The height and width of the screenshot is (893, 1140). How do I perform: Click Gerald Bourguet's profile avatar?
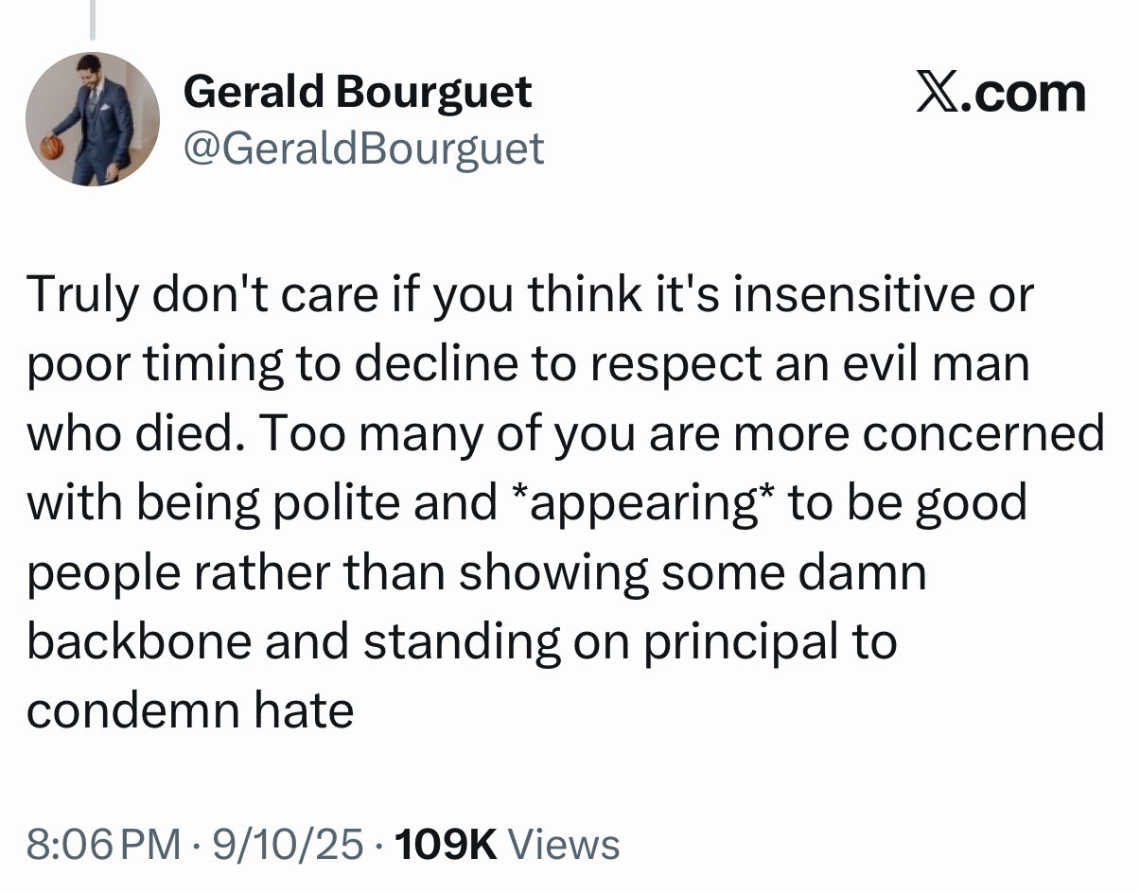(x=92, y=118)
